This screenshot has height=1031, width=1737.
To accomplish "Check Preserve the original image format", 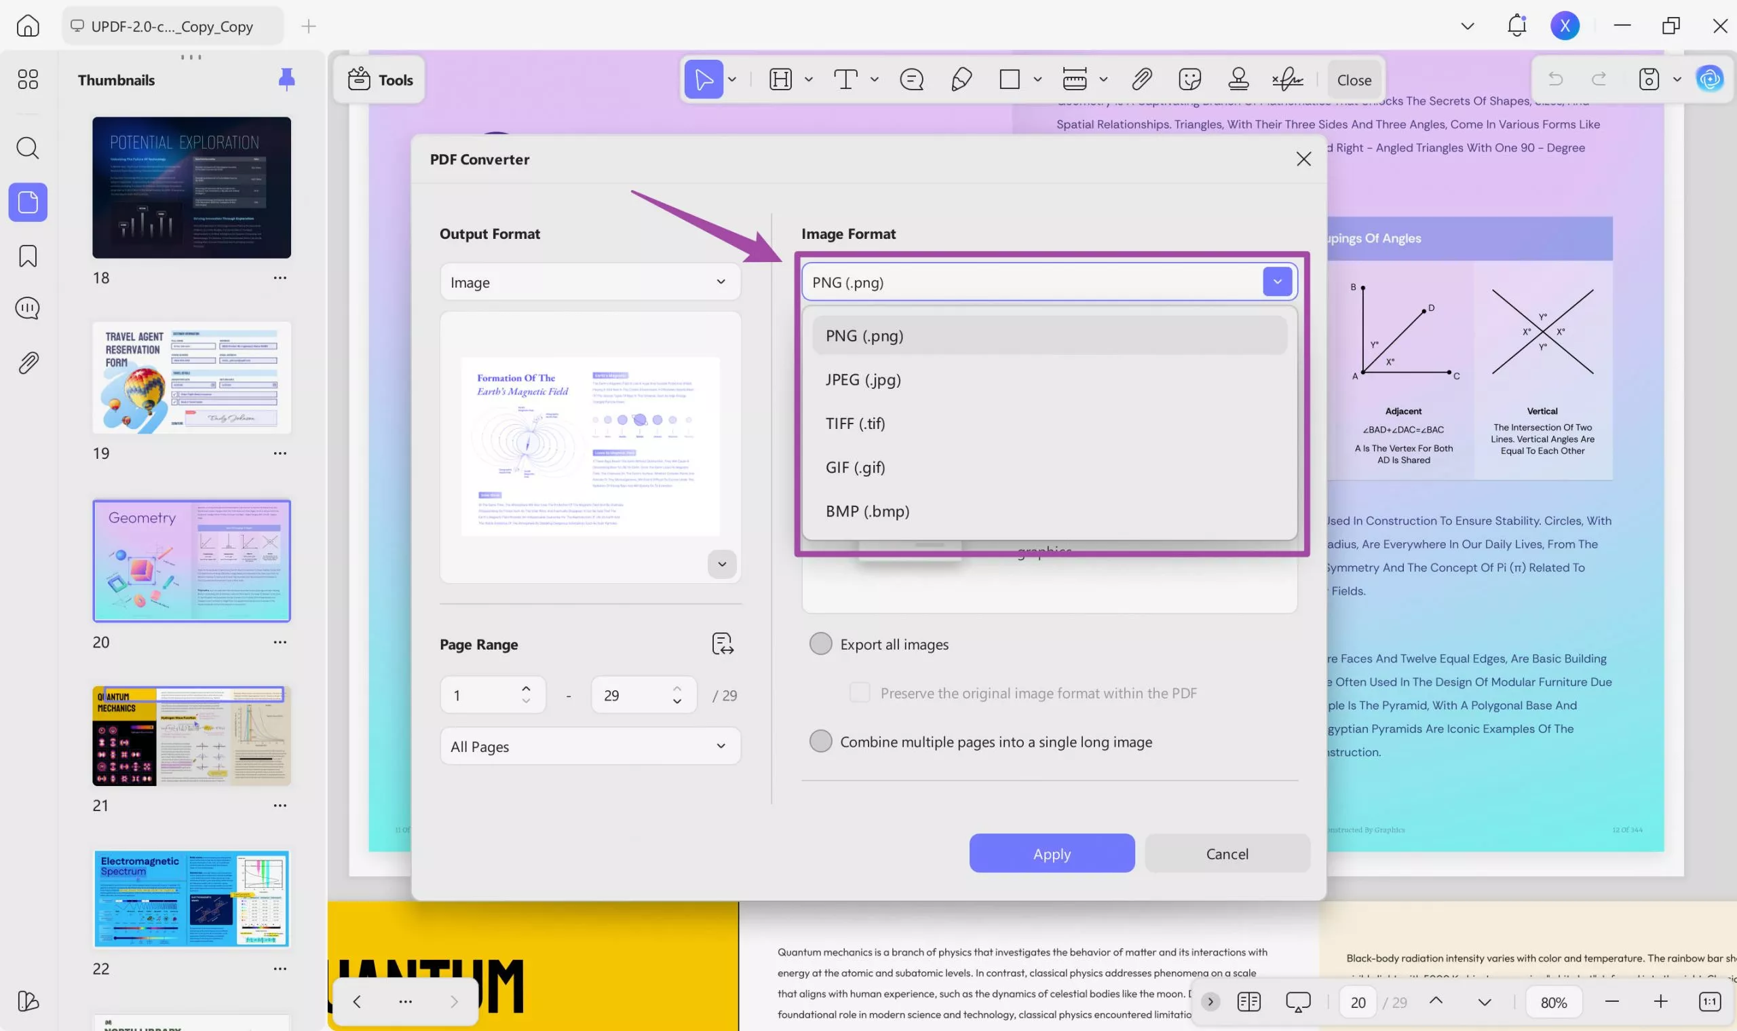I will pyautogui.click(x=860, y=693).
